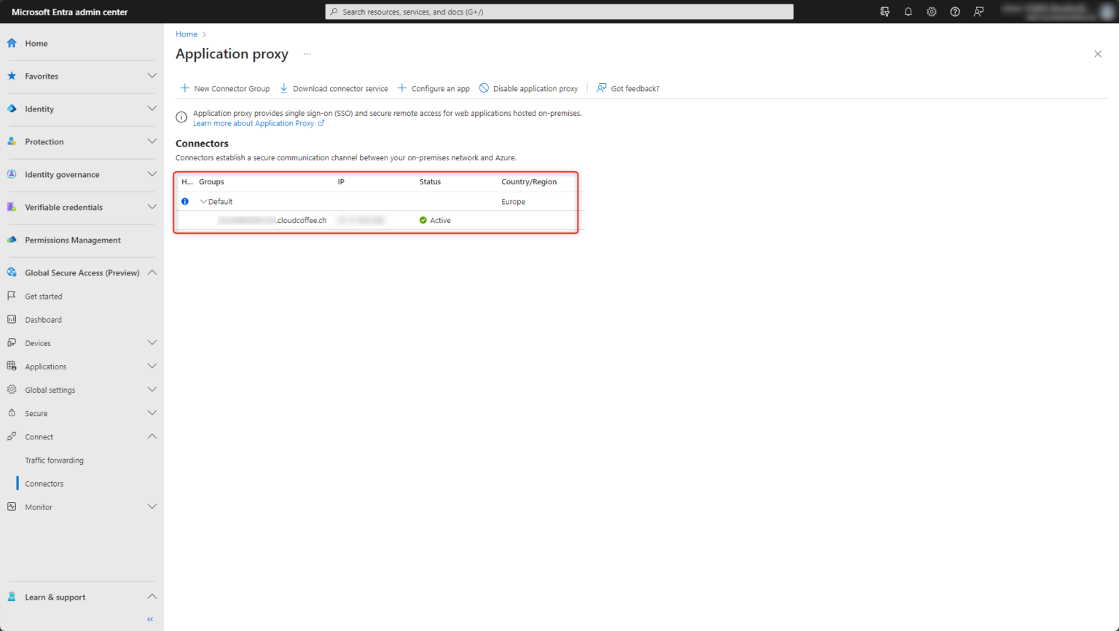Screen dimensions: 1119x631
Task: Click the Disable application proxy icon
Action: pyautogui.click(x=484, y=87)
